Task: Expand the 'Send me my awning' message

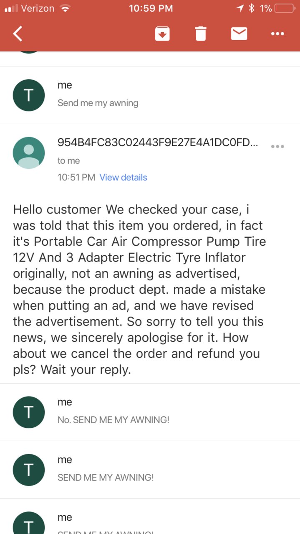Action: coord(150,95)
